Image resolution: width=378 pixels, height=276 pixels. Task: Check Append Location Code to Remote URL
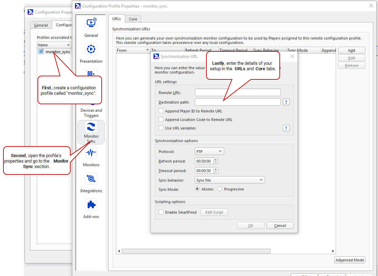coord(161,120)
